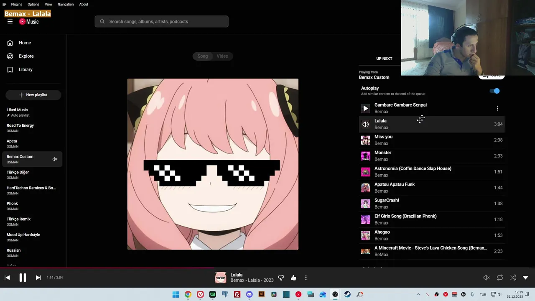Click the search songs input field
This screenshot has width=535, height=301.
[161, 21]
